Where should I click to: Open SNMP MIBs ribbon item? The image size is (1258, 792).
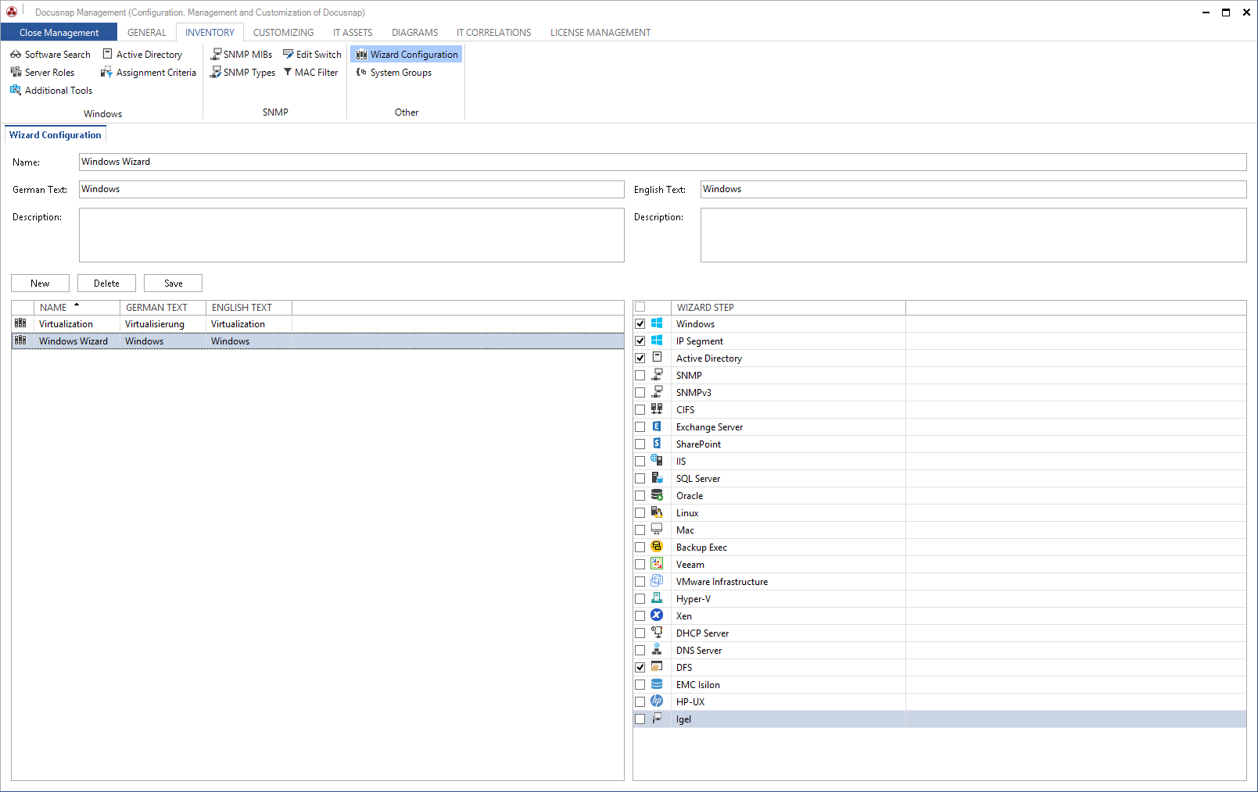241,55
